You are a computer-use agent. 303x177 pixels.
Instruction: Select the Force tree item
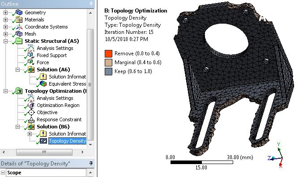tap(43, 62)
